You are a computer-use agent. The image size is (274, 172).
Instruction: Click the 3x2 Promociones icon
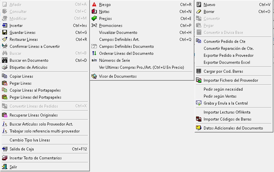94,25
